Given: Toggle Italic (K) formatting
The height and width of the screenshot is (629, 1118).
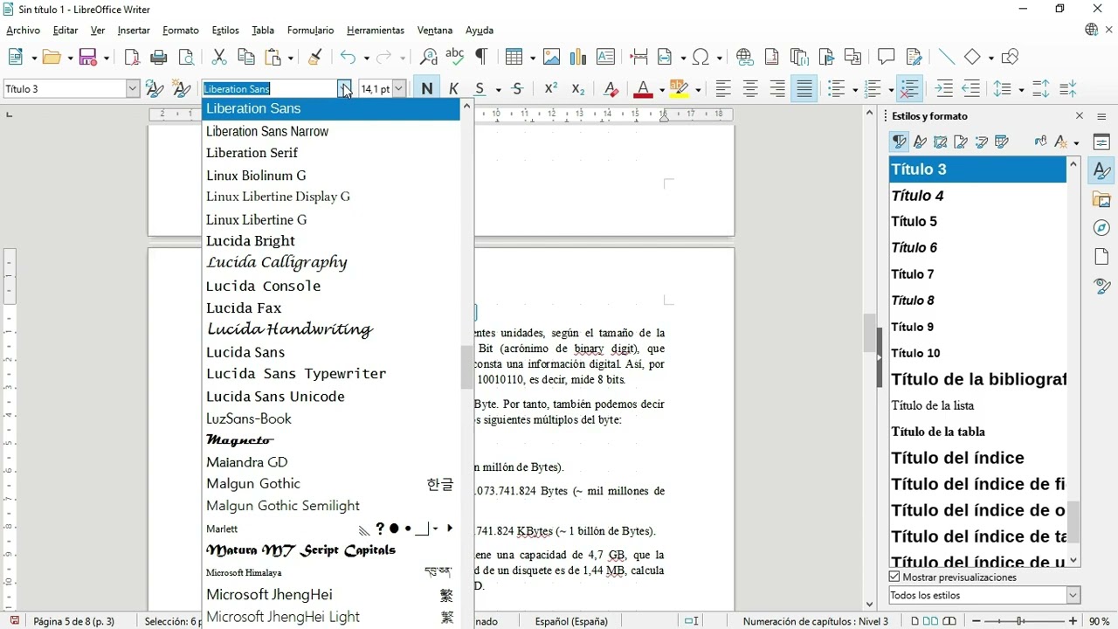Looking at the screenshot, I should [x=453, y=89].
